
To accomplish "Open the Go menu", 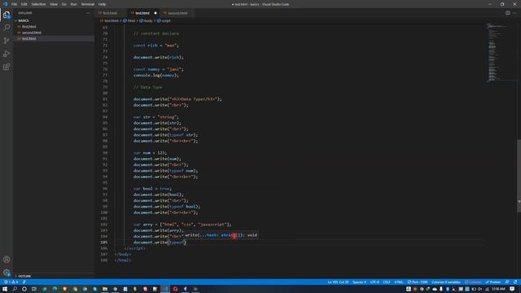I will click(63, 4).
